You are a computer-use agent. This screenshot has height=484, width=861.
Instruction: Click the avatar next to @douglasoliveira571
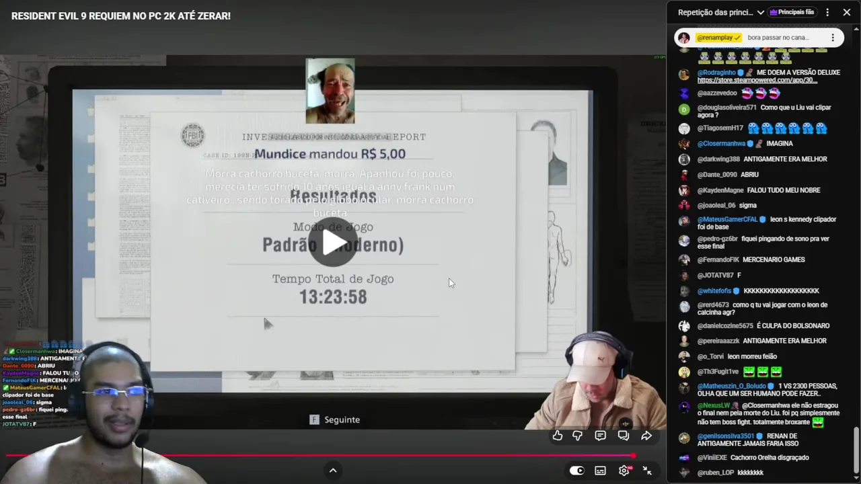684,110
